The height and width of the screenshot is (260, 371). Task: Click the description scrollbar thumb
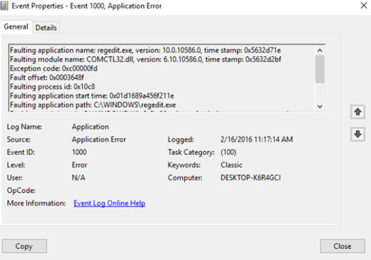pyautogui.click(x=320, y=69)
